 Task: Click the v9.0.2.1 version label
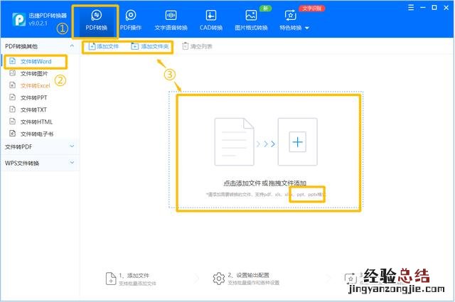coord(38,23)
